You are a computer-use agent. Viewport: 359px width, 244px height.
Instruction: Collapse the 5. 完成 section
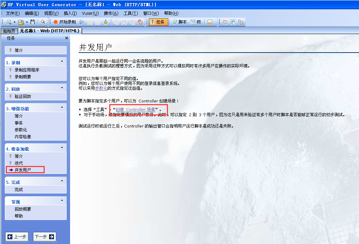pos(62,181)
